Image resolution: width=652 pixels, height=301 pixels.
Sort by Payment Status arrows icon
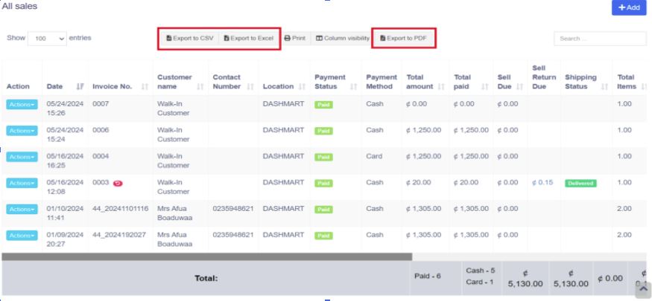[x=354, y=87]
